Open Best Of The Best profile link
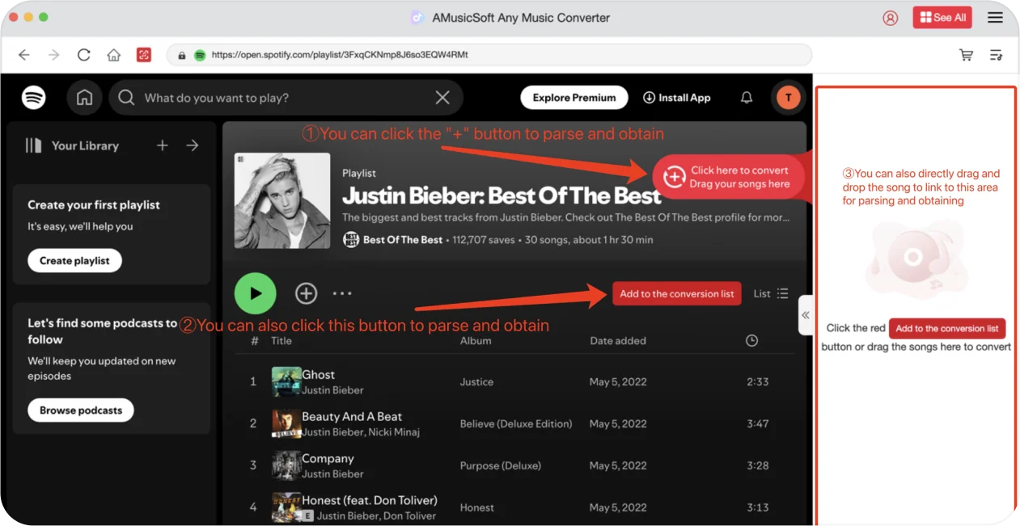The image size is (1020, 526). coord(403,240)
